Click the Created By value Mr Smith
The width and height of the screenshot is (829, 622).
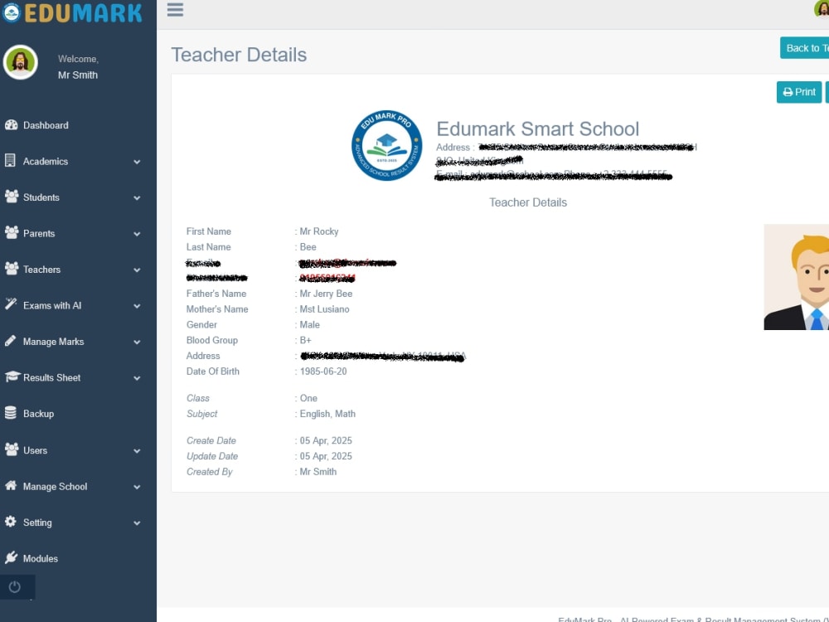pos(318,472)
